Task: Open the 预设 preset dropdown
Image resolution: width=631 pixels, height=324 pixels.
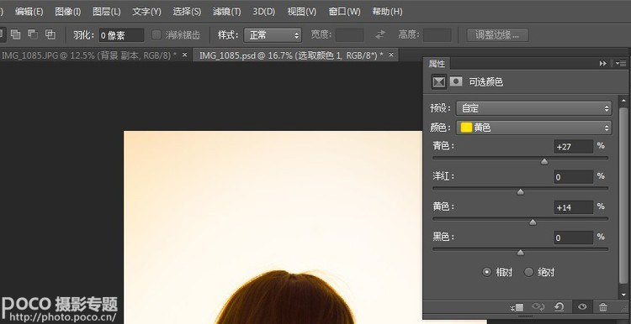Action: 533,108
